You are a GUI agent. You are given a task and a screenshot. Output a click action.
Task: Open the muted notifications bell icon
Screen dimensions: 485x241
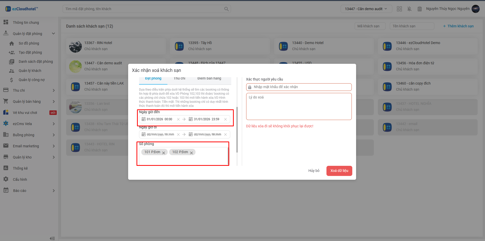[409, 9]
